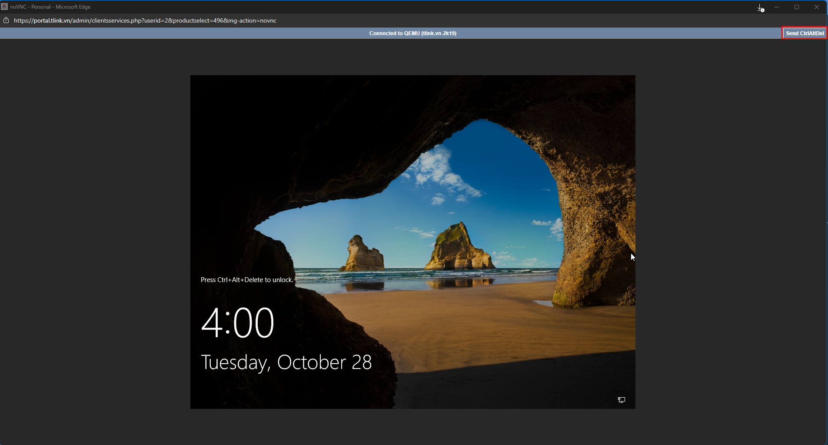The image size is (828, 445).
Task: Click the noVNC - Personal window title
Action: pos(50,7)
